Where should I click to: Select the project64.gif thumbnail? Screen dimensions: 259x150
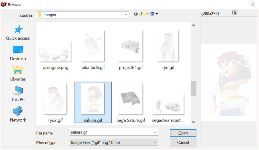(130, 46)
